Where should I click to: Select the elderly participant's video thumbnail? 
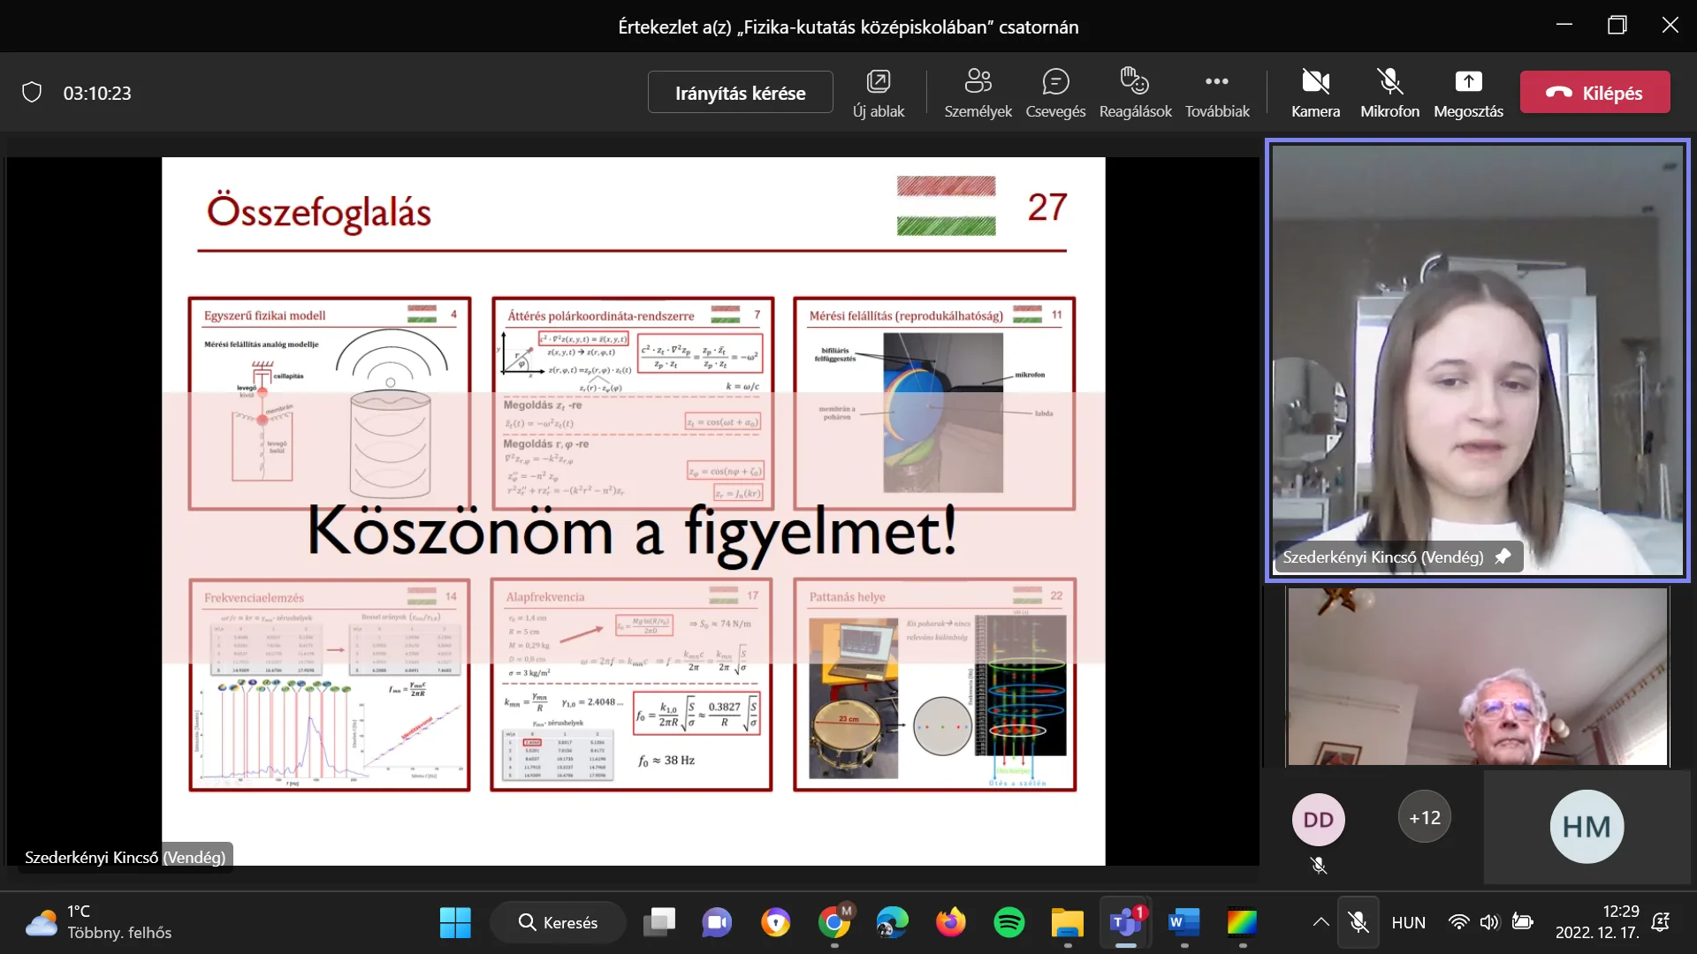(x=1477, y=676)
